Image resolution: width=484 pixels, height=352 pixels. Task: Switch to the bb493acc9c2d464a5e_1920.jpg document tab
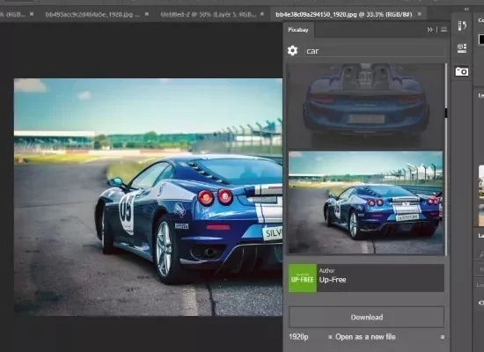92,14
